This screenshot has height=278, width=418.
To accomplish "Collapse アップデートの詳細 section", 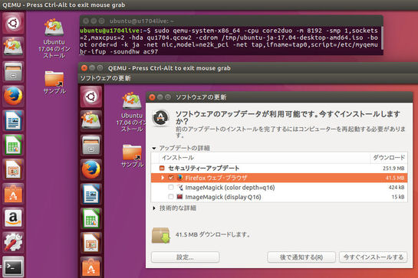I will point(154,148).
